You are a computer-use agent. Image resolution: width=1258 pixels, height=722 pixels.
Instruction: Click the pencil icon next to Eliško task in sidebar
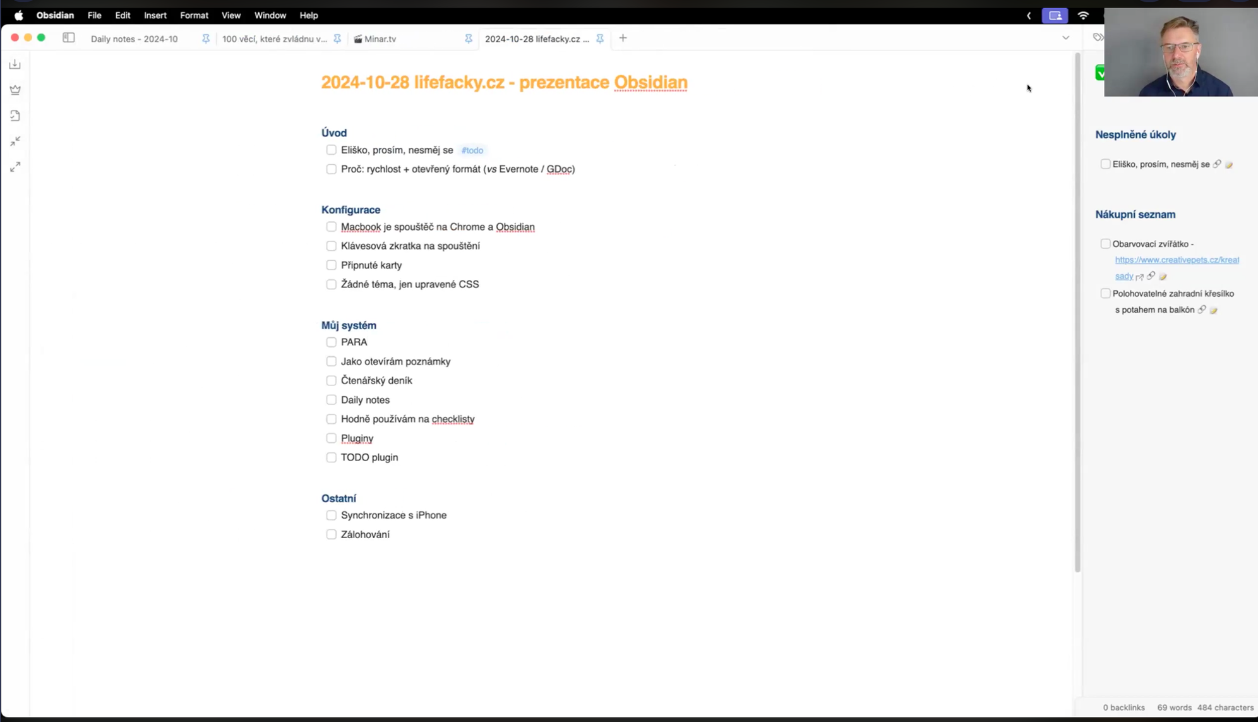(x=1229, y=164)
